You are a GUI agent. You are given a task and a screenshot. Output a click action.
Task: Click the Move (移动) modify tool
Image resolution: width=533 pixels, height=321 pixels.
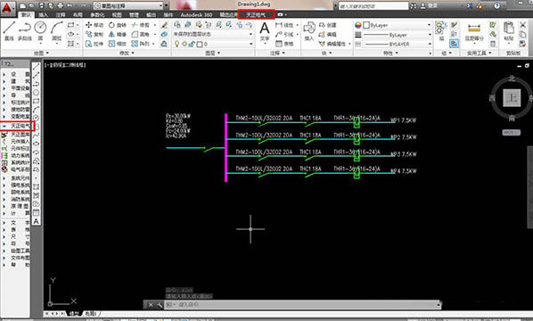click(94, 25)
